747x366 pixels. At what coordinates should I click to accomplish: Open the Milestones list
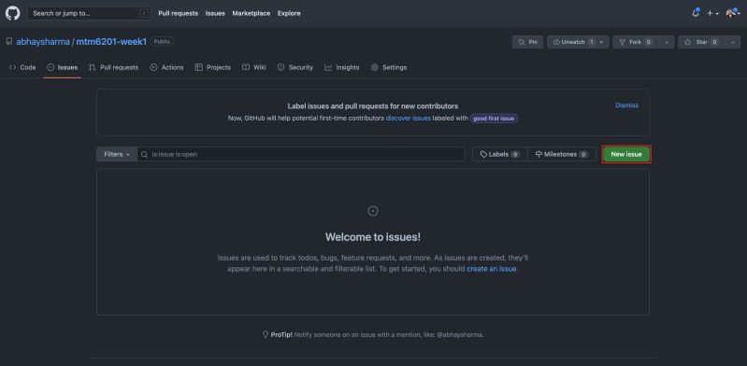pyautogui.click(x=562, y=154)
